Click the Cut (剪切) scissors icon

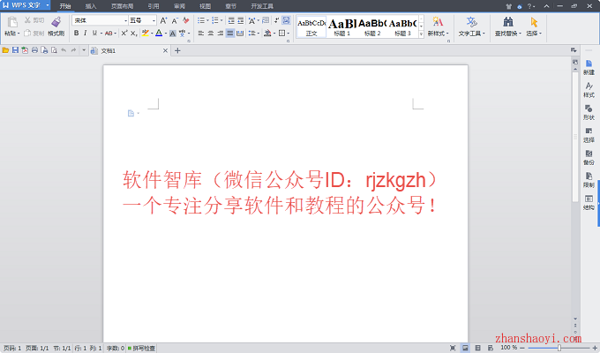pos(27,20)
